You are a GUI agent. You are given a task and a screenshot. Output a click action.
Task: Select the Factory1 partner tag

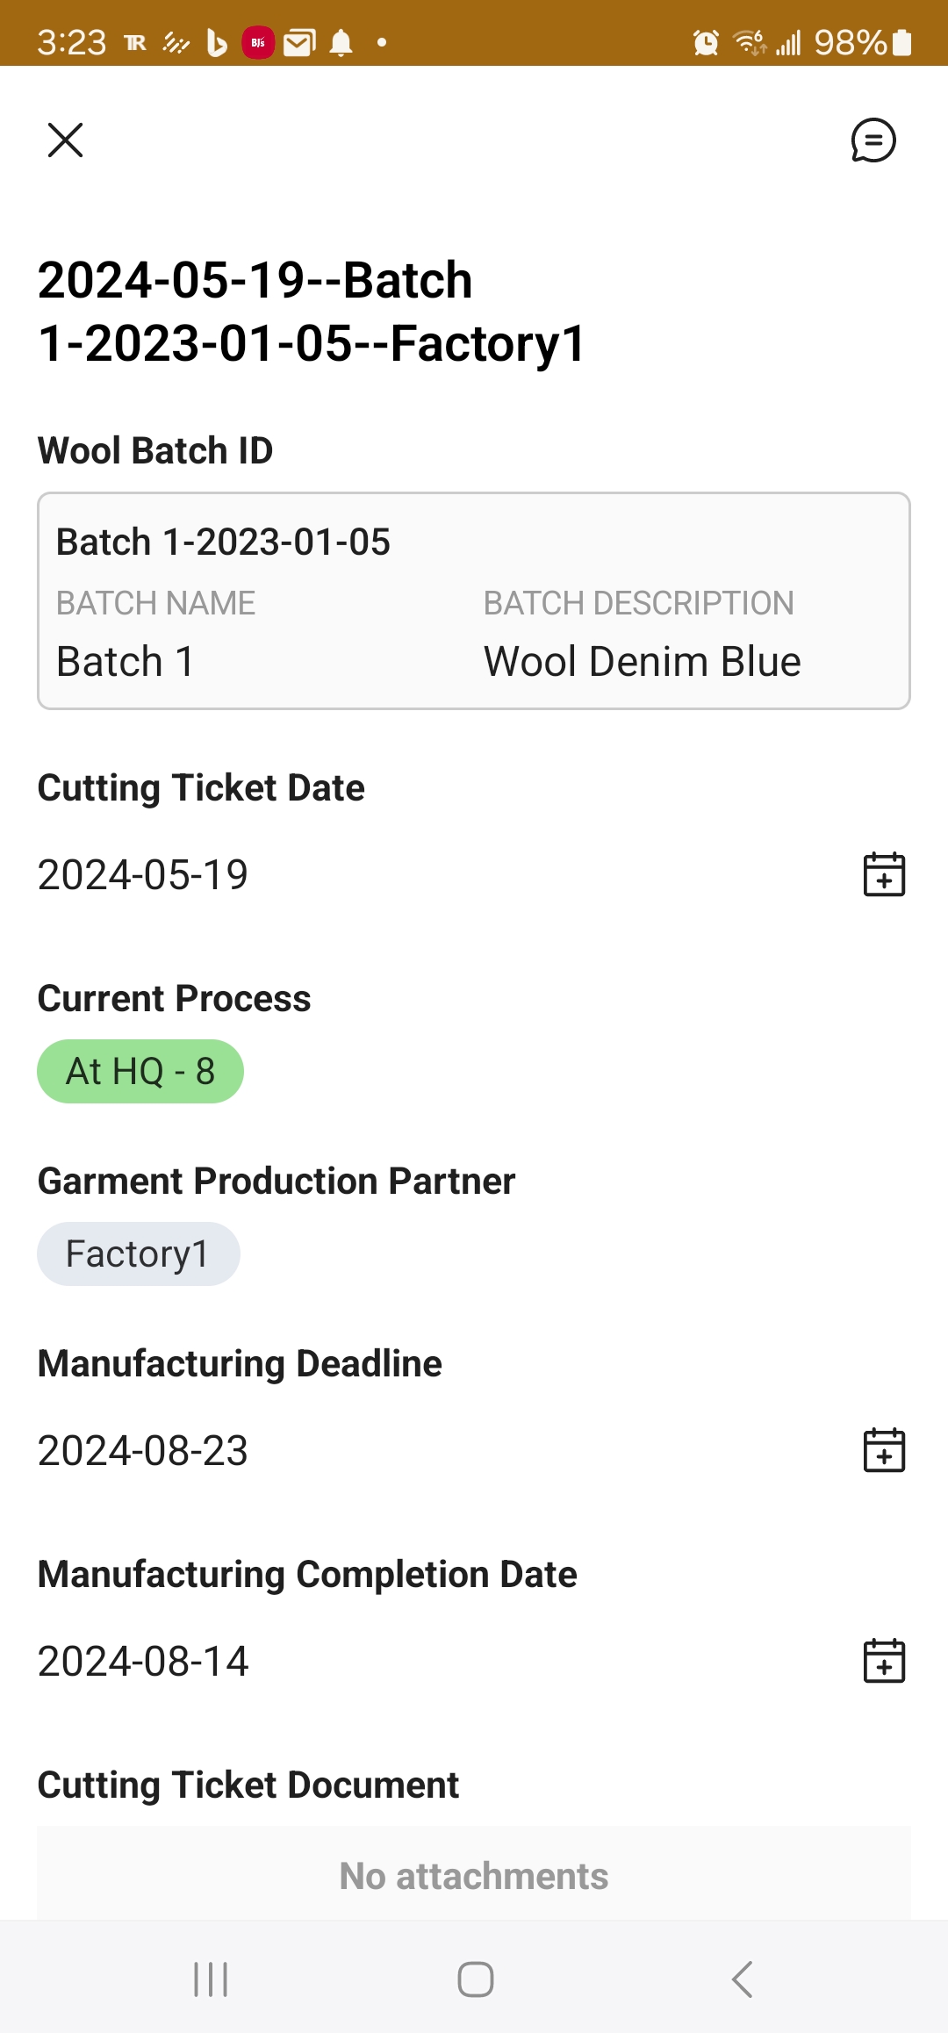pos(138,1254)
